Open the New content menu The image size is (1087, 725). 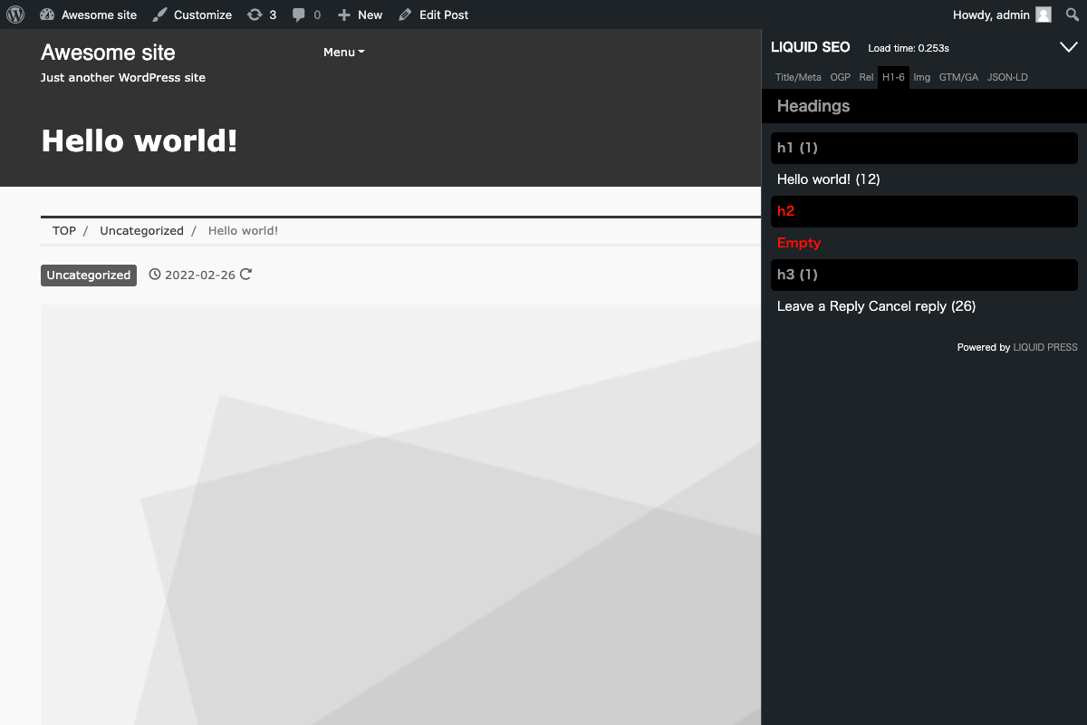click(360, 14)
